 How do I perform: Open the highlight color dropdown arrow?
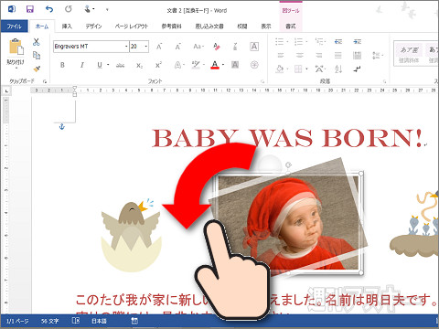204,65
